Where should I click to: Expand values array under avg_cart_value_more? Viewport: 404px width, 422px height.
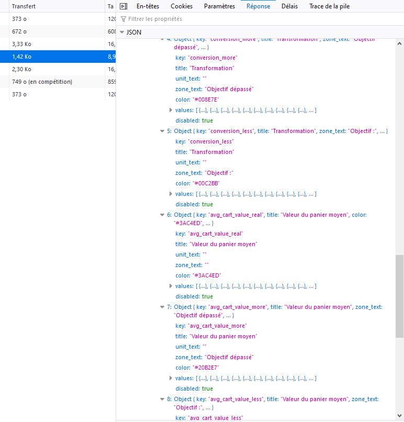tap(171, 378)
